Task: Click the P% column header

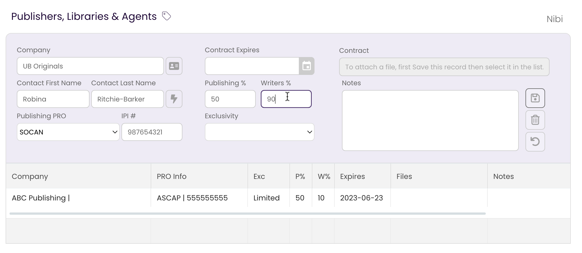Action: [300, 176]
